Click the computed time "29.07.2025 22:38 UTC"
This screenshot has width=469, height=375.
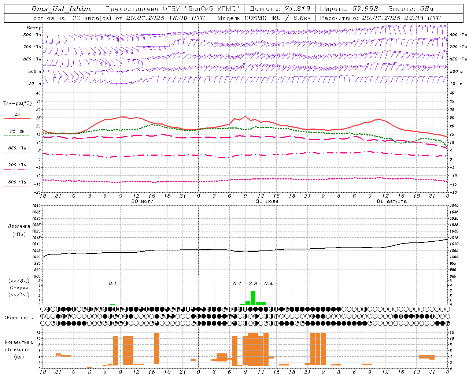[401, 18]
